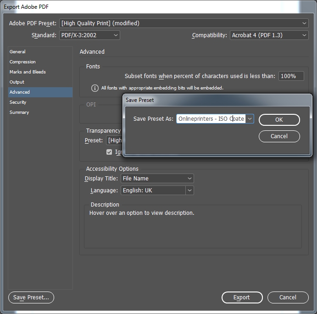Toggle the checkbox under Transparency preset
The height and width of the screenshot is (314, 317).
[109, 152]
